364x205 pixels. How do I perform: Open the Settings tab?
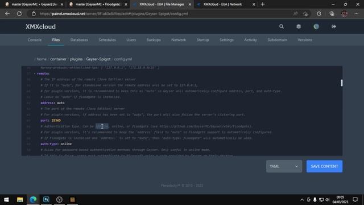(x=226, y=40)
